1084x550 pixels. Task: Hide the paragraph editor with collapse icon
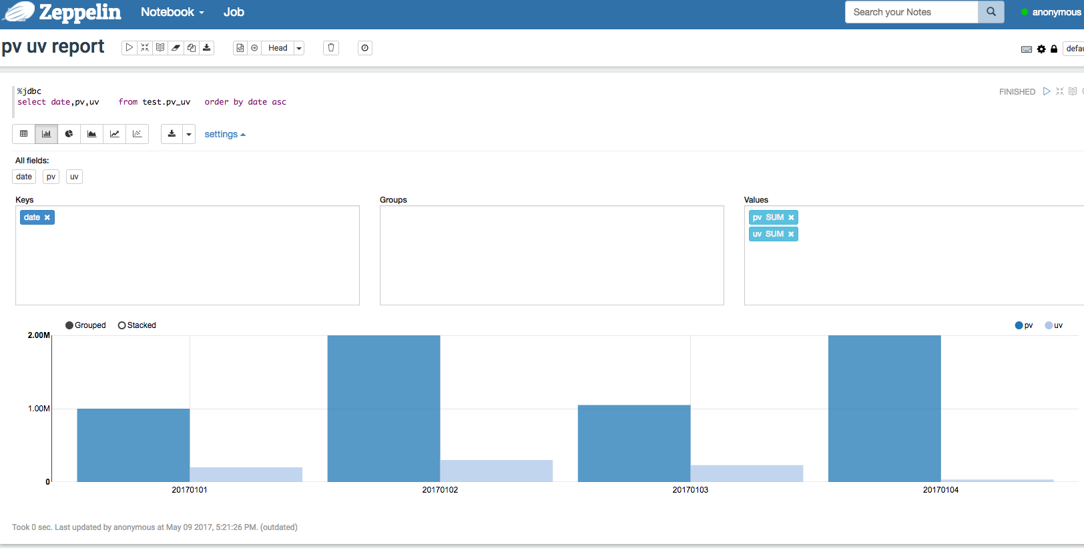1059,91
